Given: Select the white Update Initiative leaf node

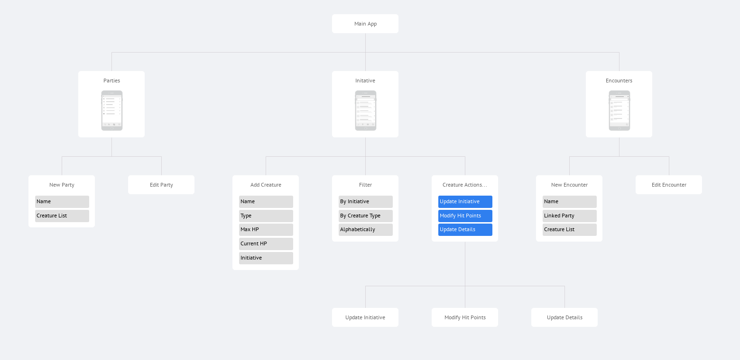Looking at the screenshot, I should (x=365, y=317).
